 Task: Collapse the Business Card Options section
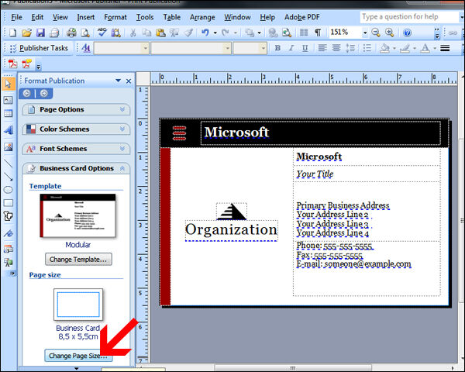76,168
